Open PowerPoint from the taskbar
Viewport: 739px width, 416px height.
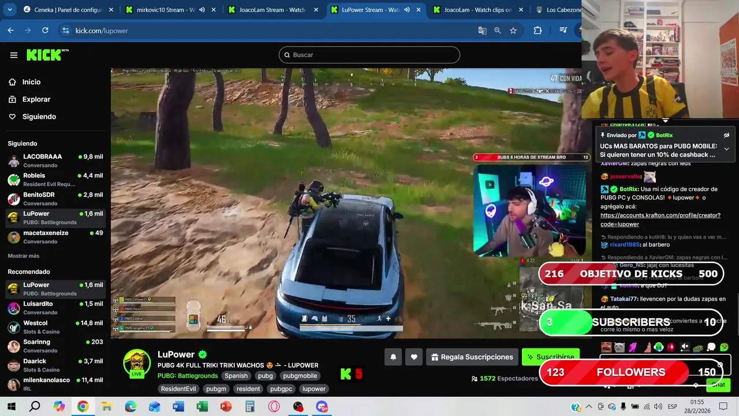point(226,407)
